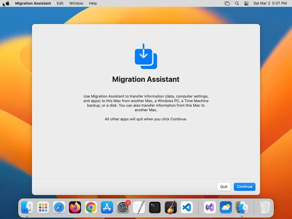Open System Settings with notification badge
Image resolution: width=292 pixels, height=219 pixels.
click(123, 207)
